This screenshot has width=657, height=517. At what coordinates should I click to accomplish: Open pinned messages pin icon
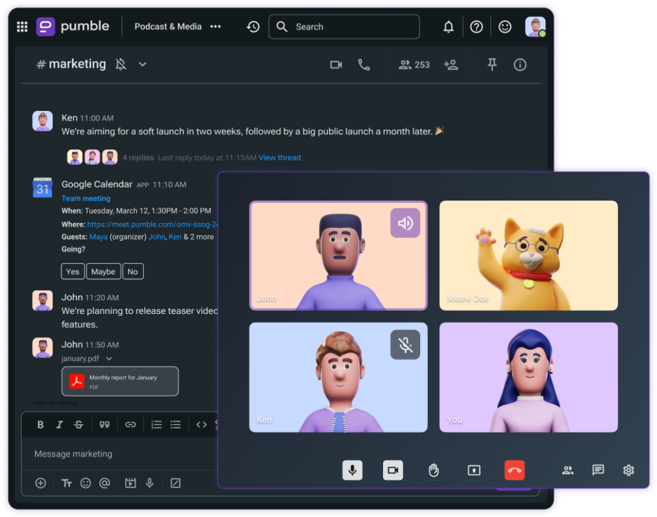pyautogui.click(x=492, y=65)
